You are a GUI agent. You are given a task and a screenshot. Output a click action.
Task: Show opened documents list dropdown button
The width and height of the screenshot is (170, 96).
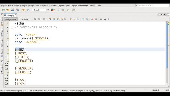coord(165,14)
